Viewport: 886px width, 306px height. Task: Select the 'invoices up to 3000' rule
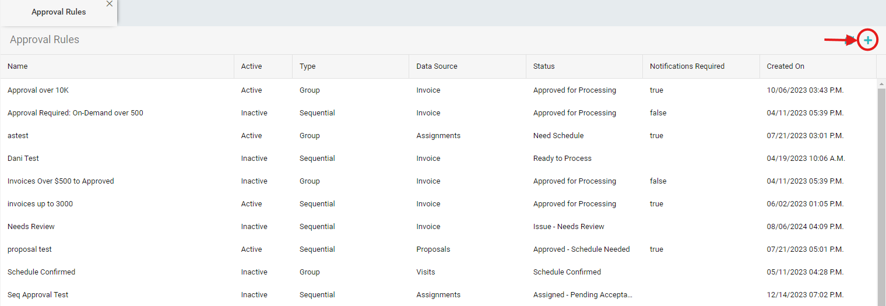[40, 204]
